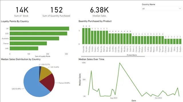Select the Australia bar in Loyalty Points chart
The height and width of the screenshot is (102, 183).
(x=34, y=39)
